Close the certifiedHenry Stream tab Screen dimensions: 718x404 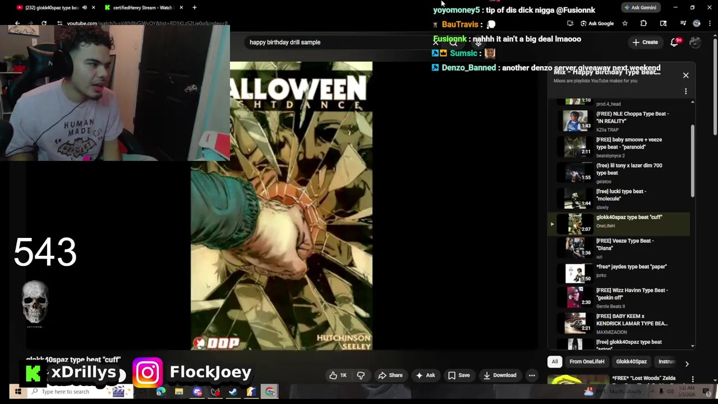click(181, 7)
